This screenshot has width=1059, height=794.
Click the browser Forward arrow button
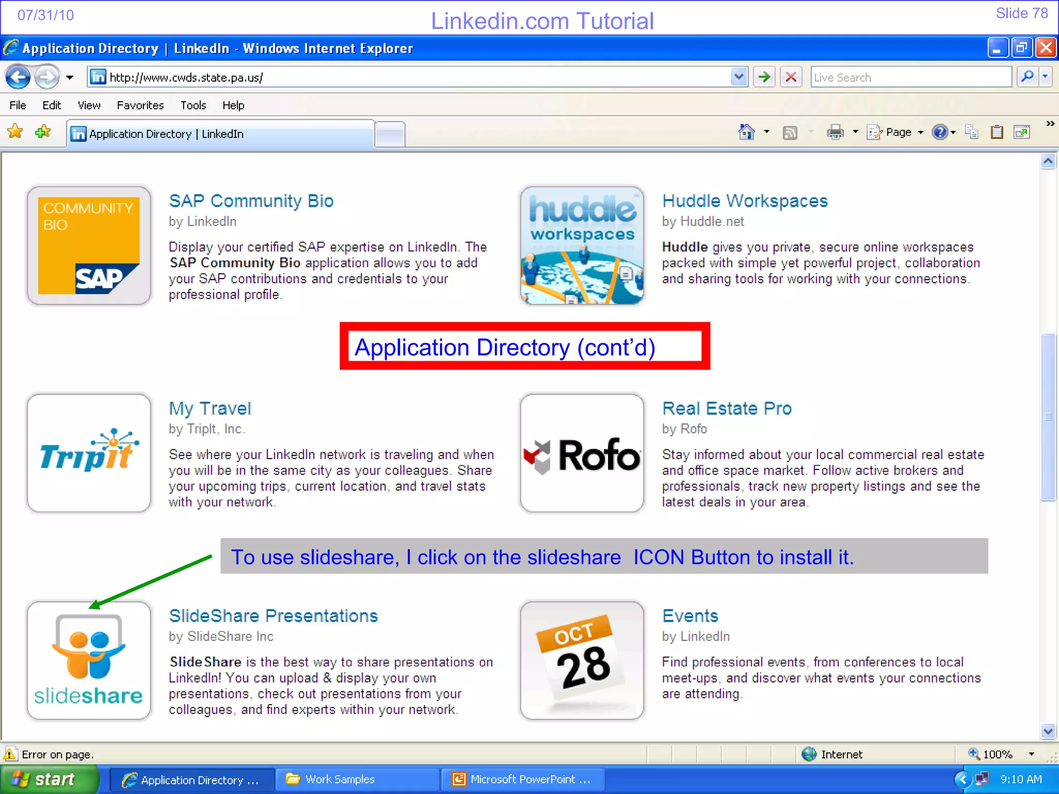[x=47, y=78]
